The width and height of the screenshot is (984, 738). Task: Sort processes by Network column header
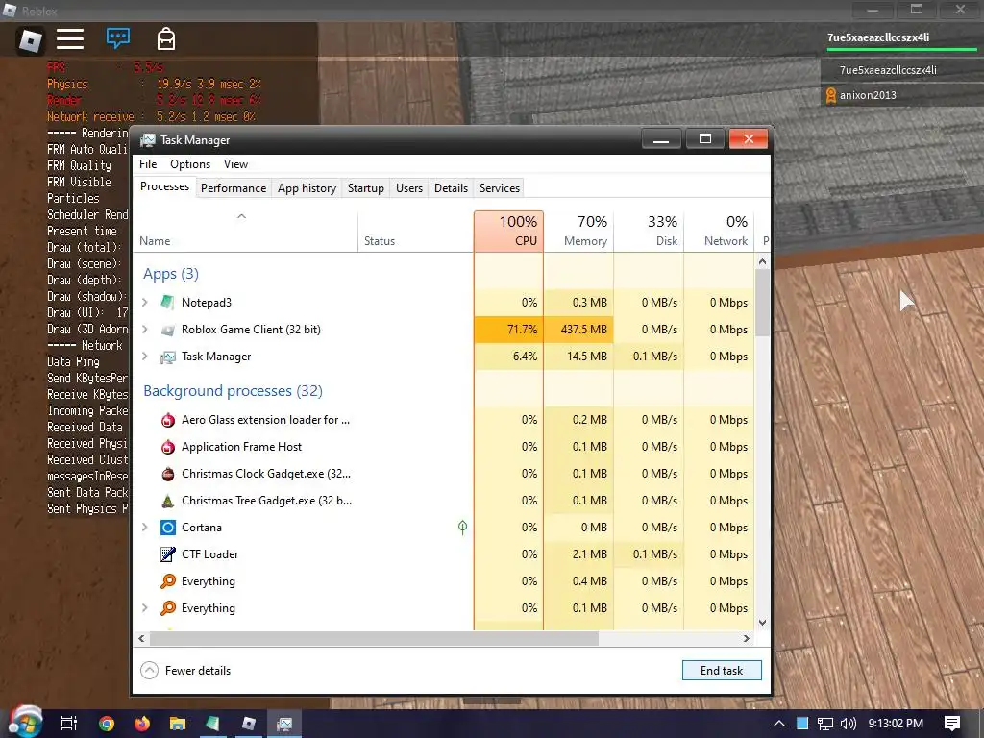pos(719,231)
